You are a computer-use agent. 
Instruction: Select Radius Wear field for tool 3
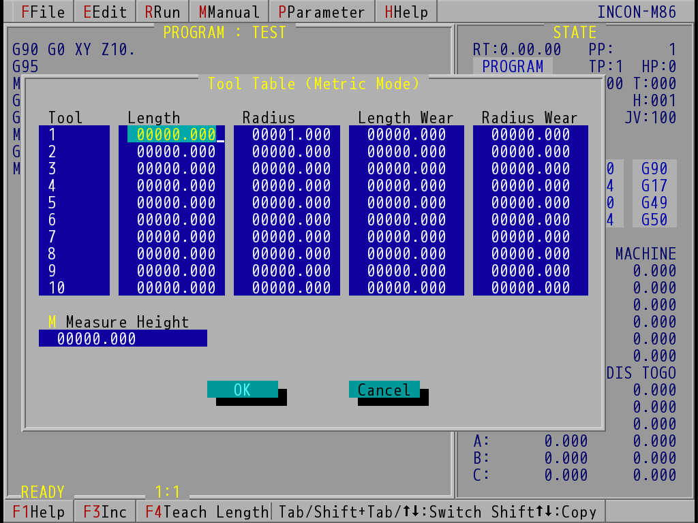pyautogui.click(x=530, y=168)
